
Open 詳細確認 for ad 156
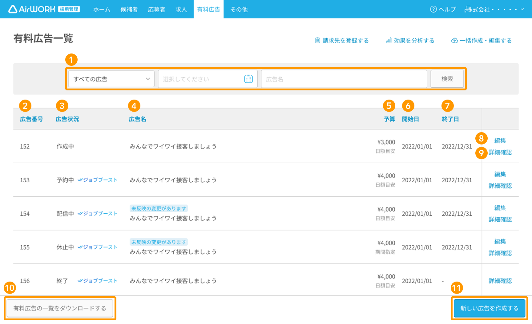click(500, 281)
